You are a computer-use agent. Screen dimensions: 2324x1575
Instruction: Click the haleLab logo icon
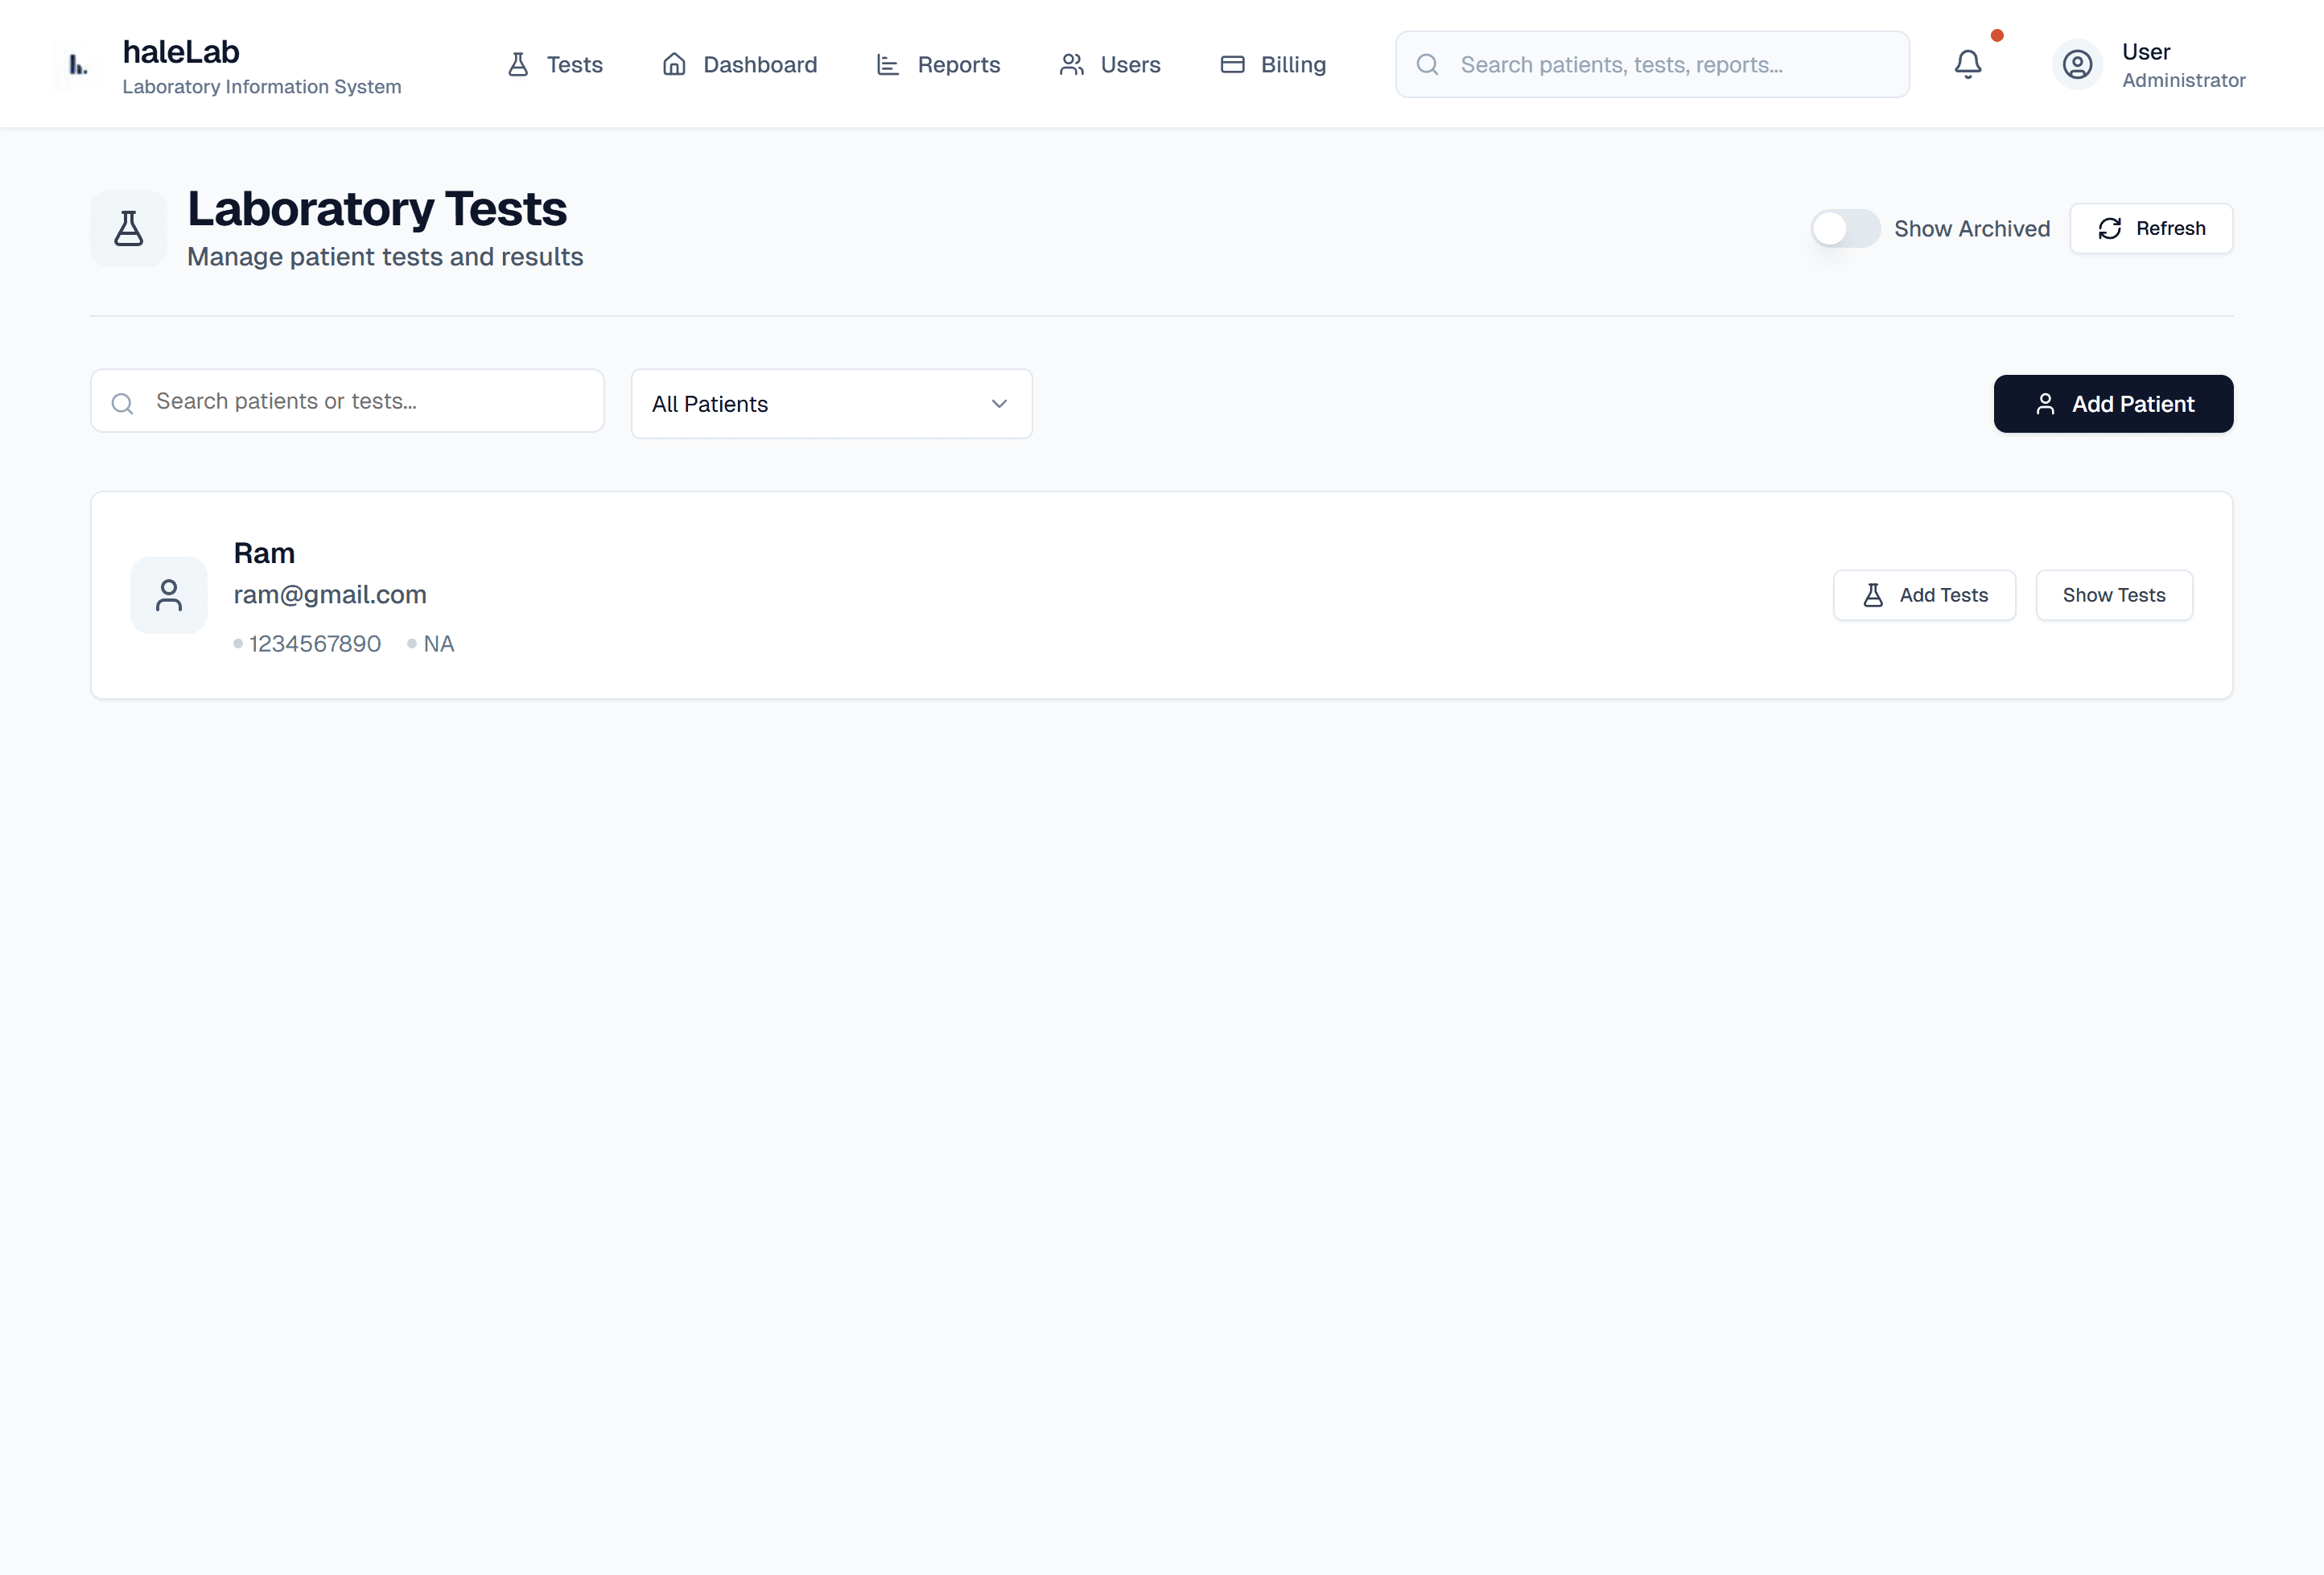tap(77, 66)
